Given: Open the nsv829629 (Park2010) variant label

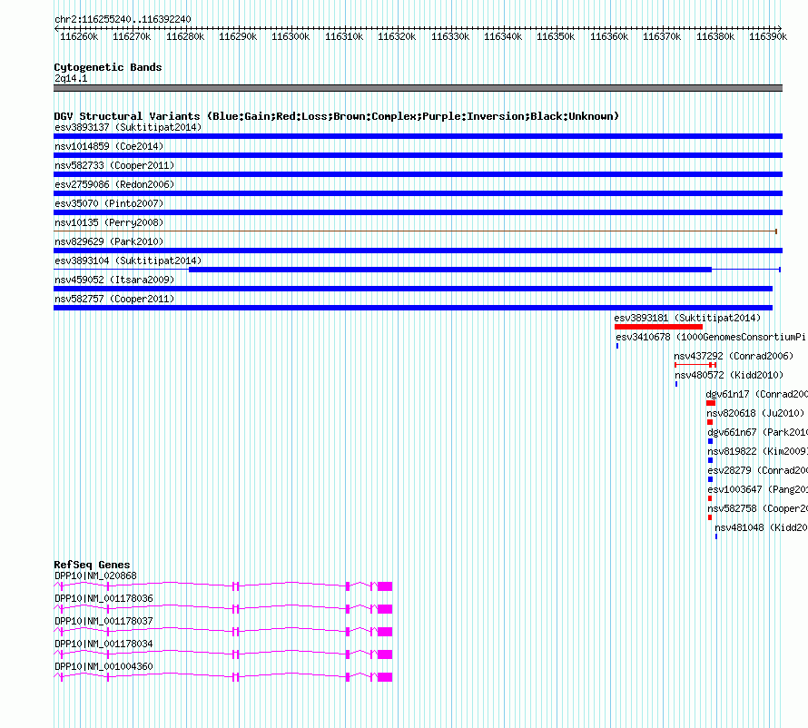Looking at the screenshot, I should 109,241.
